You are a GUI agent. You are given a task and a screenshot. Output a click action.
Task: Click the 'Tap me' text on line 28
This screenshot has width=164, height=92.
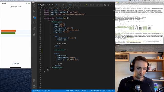tap(59, 64)
